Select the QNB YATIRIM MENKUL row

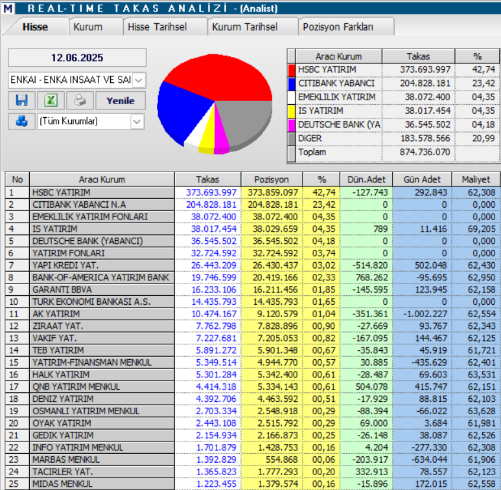(x=253, y=386)
